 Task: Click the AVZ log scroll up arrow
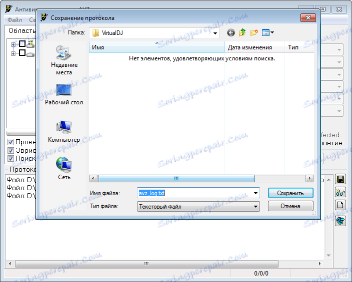pyautogui.click(x=328, y=180)
